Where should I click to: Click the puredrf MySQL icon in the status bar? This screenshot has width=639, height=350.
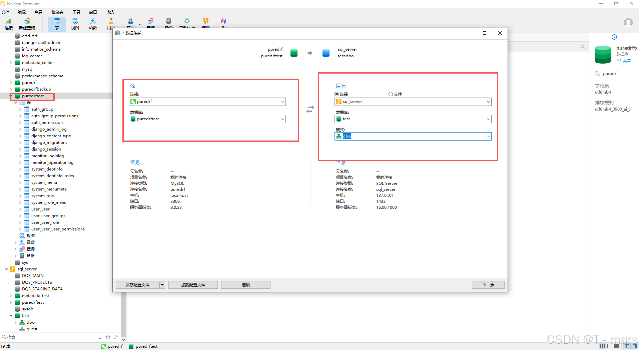click(x=104, y=346)
